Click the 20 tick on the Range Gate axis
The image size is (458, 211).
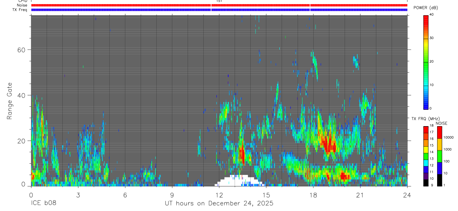click(x=21, y=141)
